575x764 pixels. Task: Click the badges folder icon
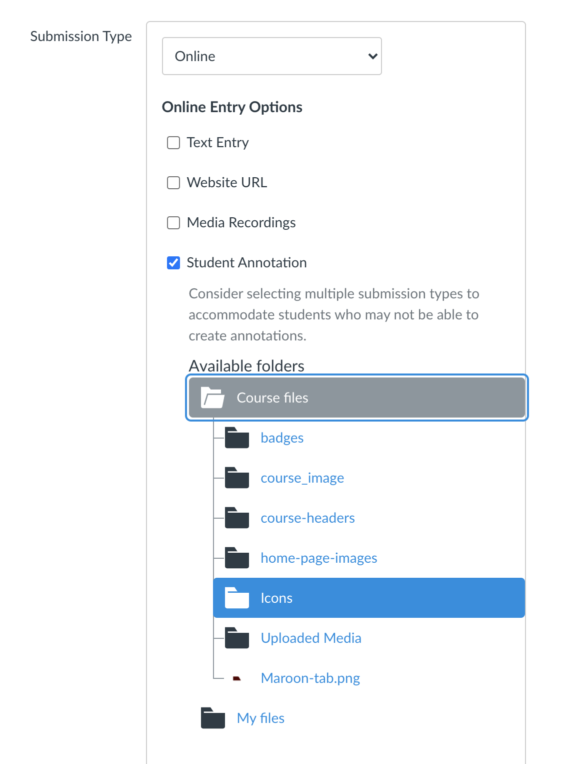coord(237,438)
